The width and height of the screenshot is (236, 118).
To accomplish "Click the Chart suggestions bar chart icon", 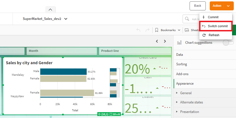I will pos(179,43).
